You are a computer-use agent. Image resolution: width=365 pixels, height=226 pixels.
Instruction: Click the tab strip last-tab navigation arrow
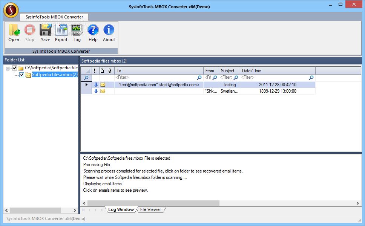pyautogui.click(x=102, y=210)
